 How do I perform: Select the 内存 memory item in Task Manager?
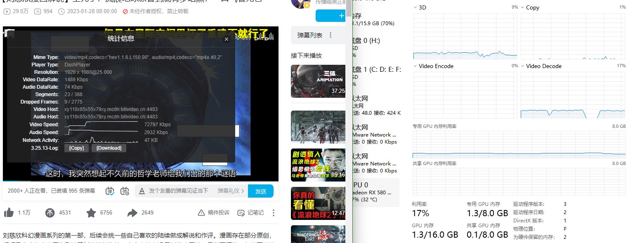pyautogui.click(x=375, y=19)
